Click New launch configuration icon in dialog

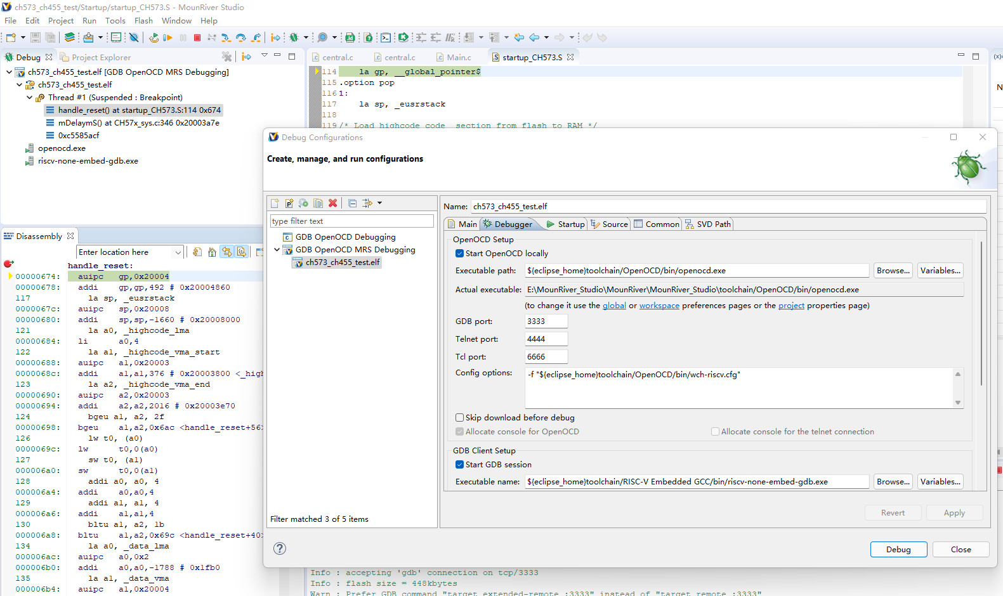coord(275,203)
